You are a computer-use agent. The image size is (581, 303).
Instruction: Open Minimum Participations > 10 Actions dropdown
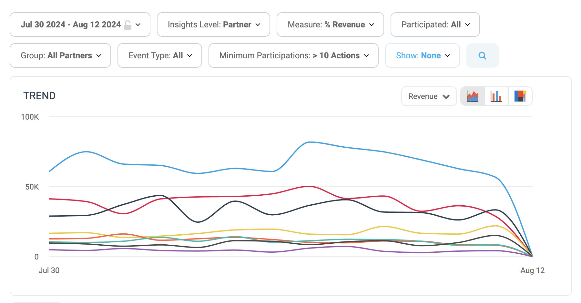(x=293, y=55)
